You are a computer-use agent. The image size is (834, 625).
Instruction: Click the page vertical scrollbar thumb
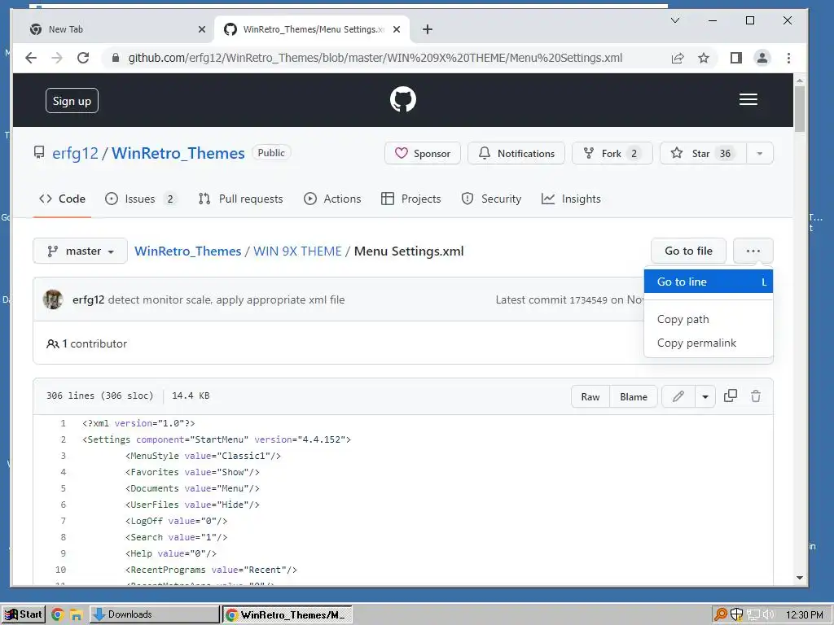[x=799, y=109]
